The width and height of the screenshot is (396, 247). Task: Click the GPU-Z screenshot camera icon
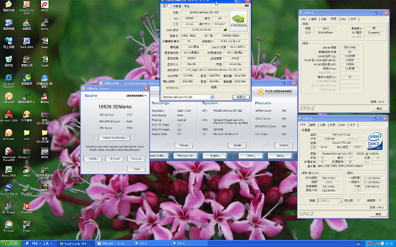click(x=247, y=5)
